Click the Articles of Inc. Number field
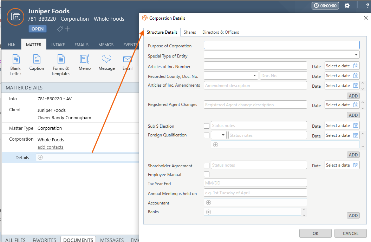The image size is (371, 242). [255, 66]
